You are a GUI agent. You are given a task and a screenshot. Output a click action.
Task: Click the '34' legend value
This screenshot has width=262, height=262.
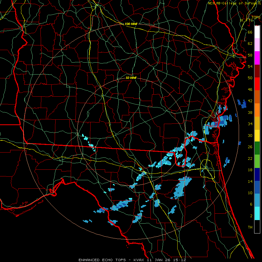click(x=250, y=124)
